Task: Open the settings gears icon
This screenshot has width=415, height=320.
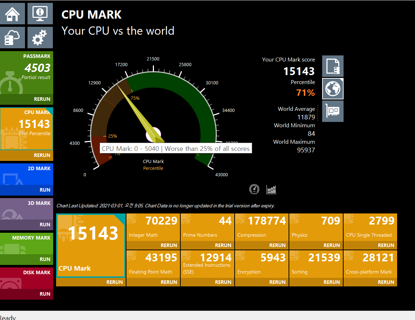Action: tap(40, 38)
